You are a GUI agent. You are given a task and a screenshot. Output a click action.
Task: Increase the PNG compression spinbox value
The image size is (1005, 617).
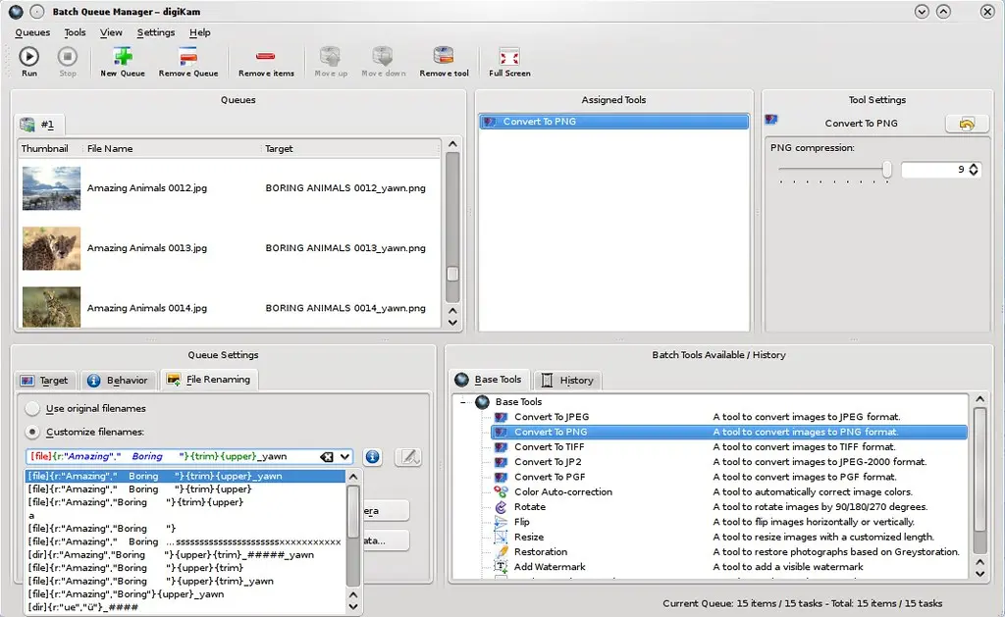pyautogui.click(x=974, y=166)
